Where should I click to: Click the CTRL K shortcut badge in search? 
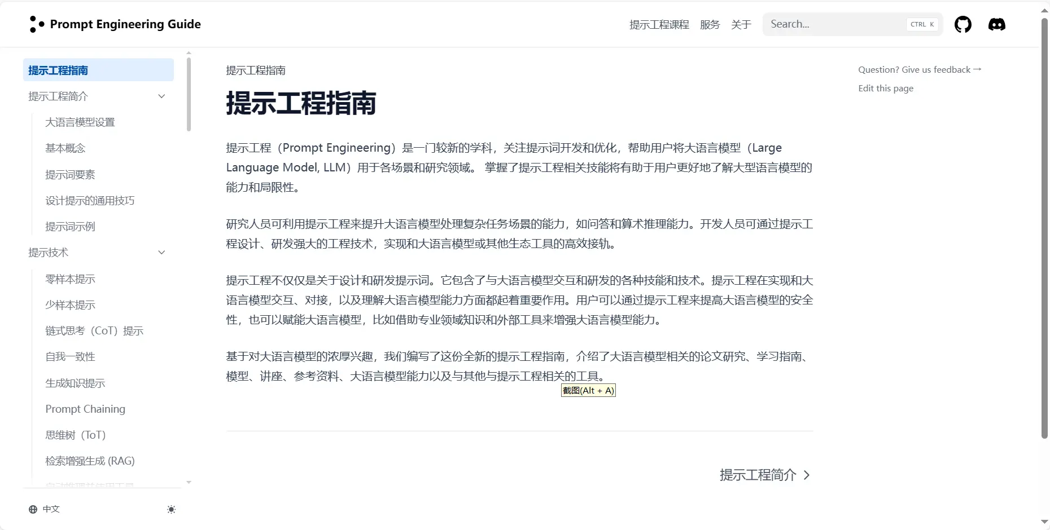click(x=922, y=24)
